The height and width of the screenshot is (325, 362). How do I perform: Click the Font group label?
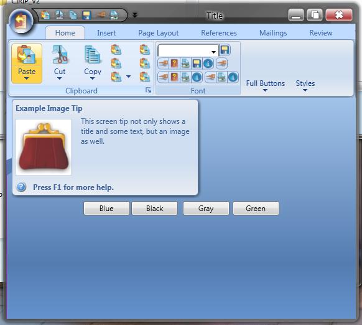pos(198,91)
